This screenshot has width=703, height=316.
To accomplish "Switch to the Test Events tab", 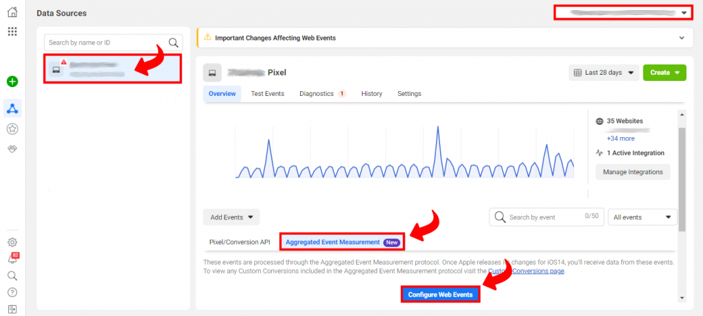I will coord(268,94).
